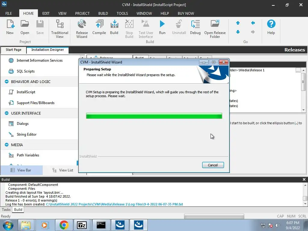
Task: Click the Build output scroll up arrow
Action: (x=305, y=185)
